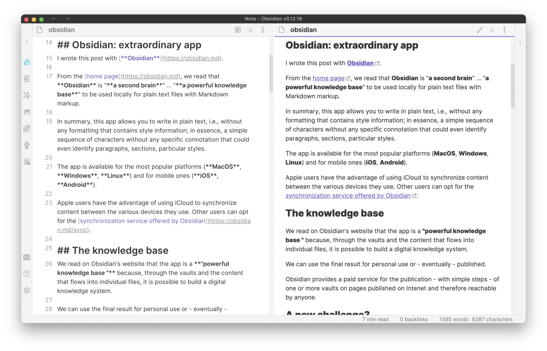Image resolution: width=547 pixels, height=351 pixels.
Task: Open 'synchronization service offered by Obsidian' preview link
Action: coord(348,196)
